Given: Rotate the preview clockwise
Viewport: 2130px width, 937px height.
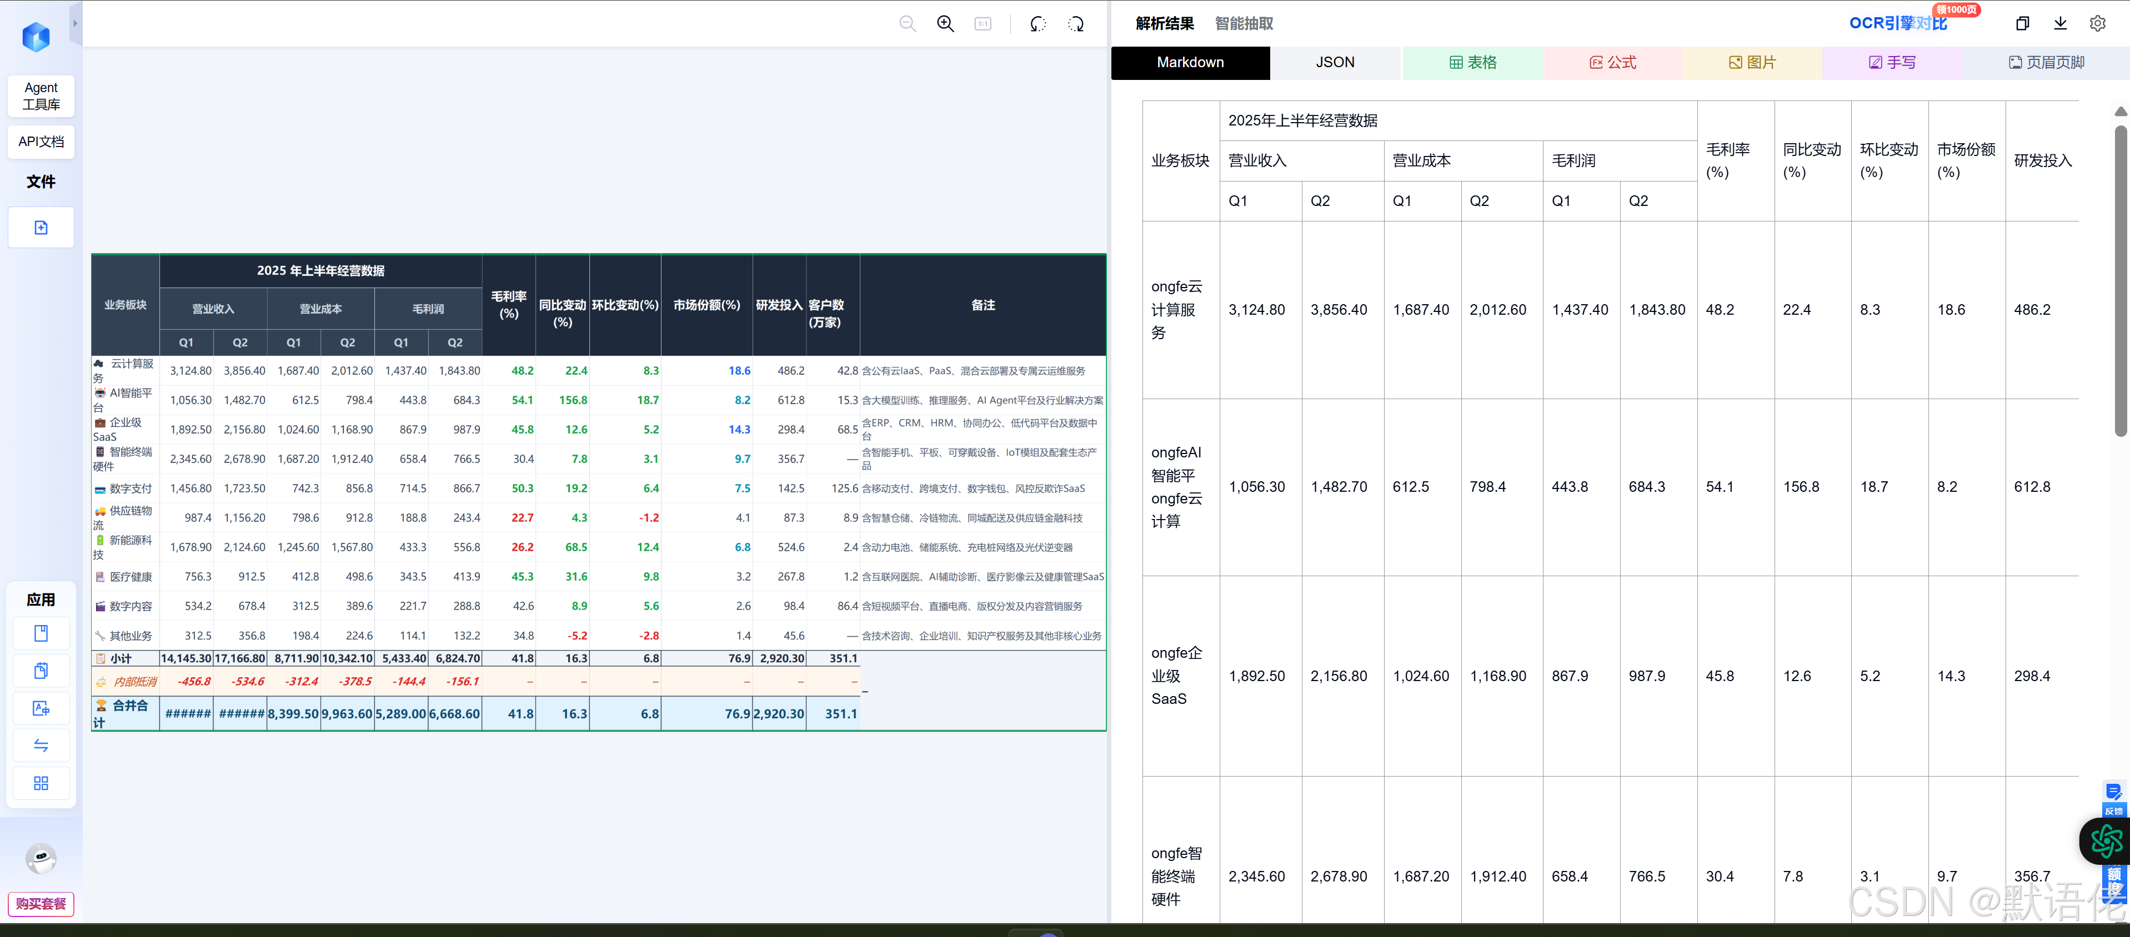Looking at the screenshot, I should 1076,24.
